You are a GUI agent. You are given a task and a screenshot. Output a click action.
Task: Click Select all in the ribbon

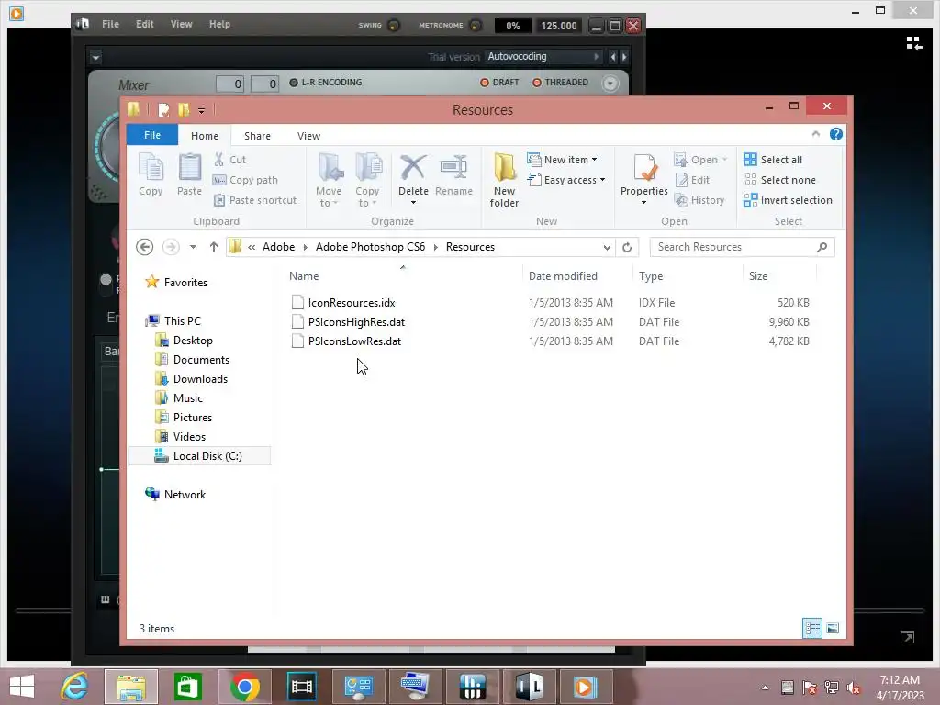coord(773,160)
